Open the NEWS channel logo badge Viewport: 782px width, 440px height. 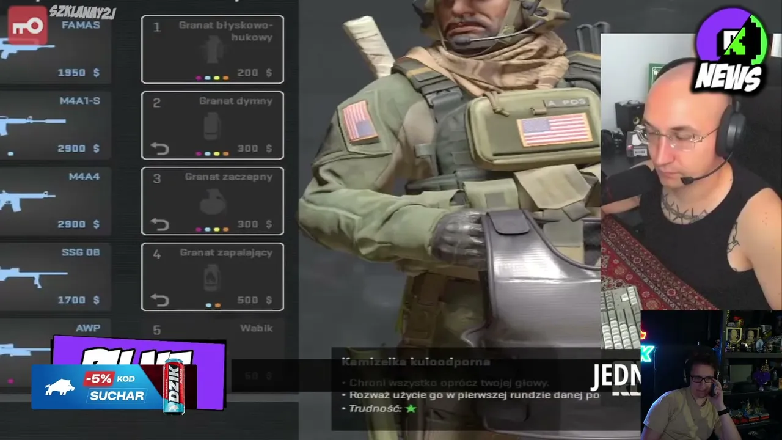pyautogui.click(x=731, y=51)
